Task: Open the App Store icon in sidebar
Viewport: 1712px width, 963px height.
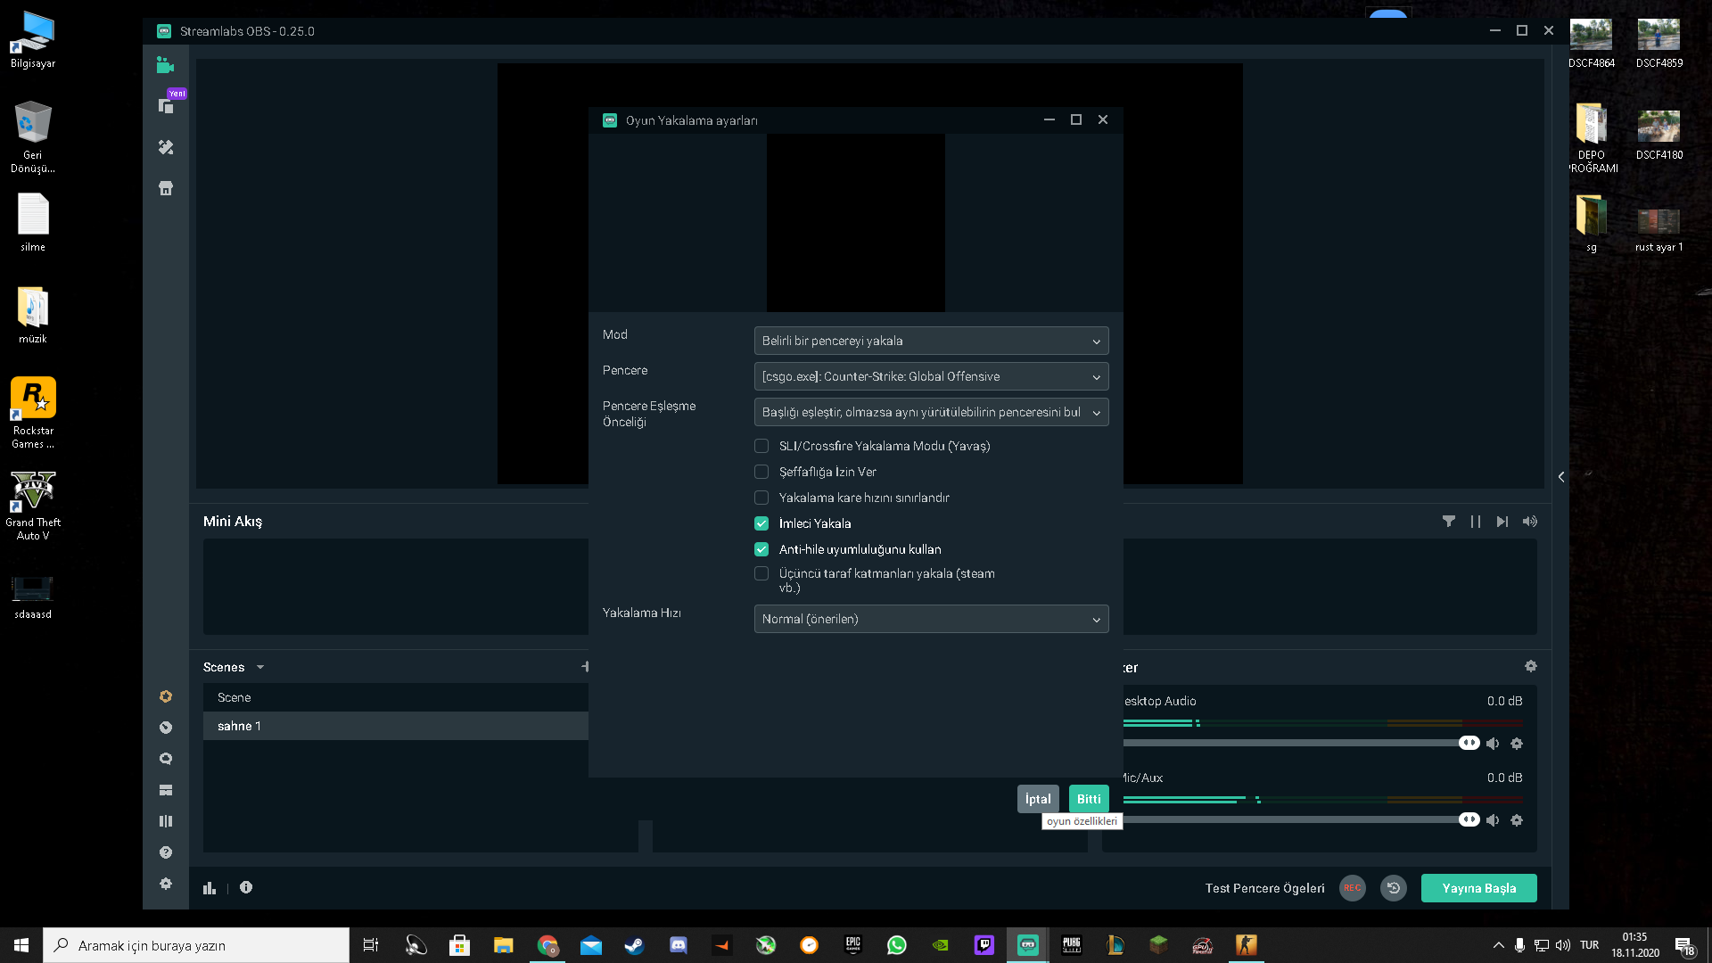Action: pyautogui.click(x=166, y=188)
